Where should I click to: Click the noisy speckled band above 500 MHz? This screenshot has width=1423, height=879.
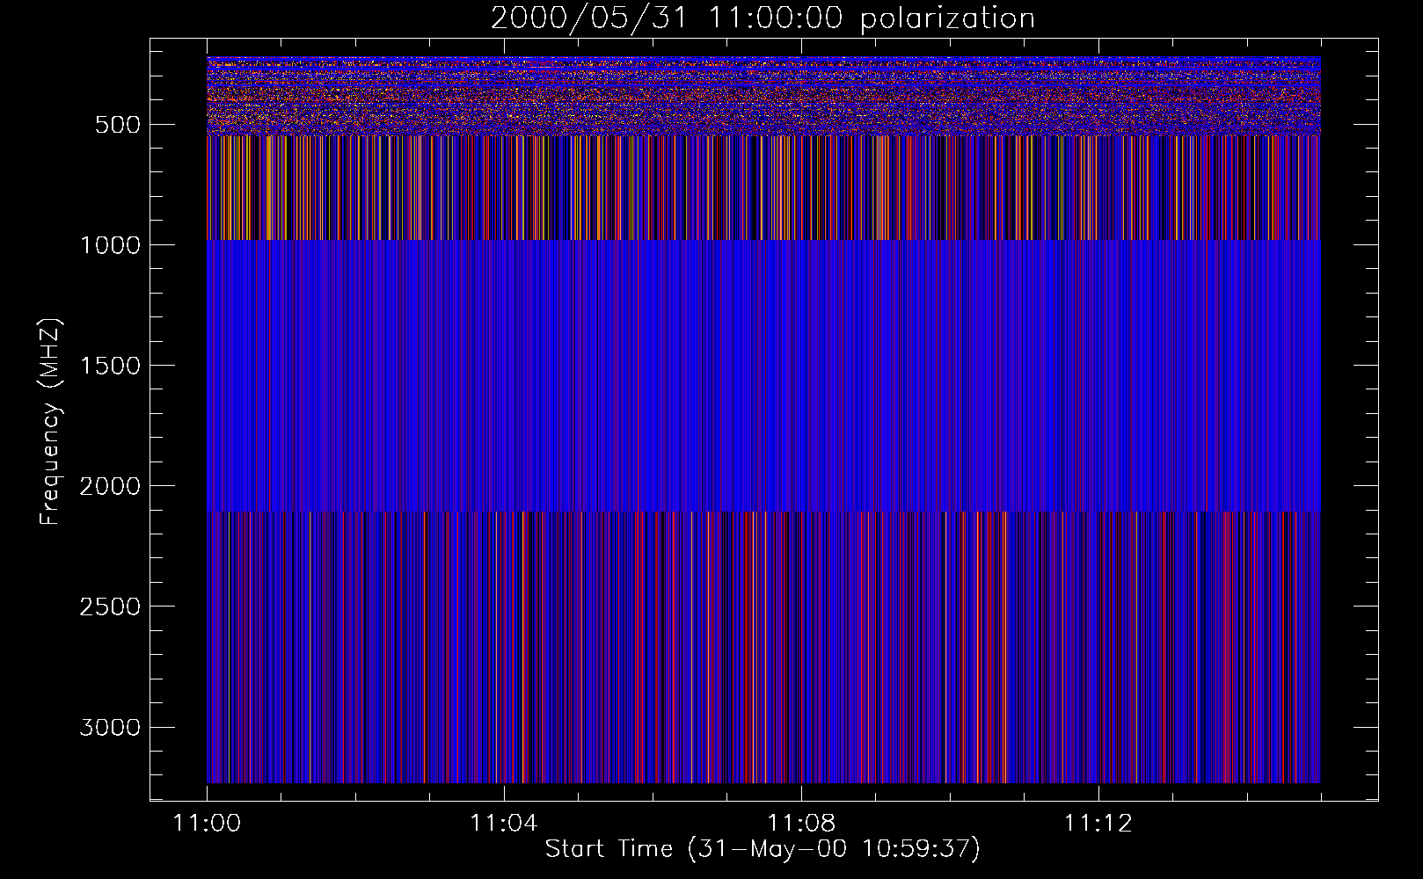point(763,96)
